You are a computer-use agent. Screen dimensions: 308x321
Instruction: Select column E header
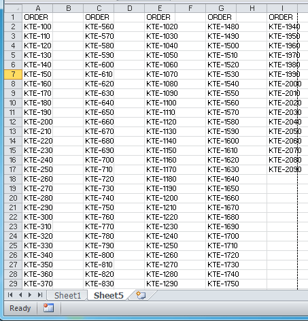[160, 9]
